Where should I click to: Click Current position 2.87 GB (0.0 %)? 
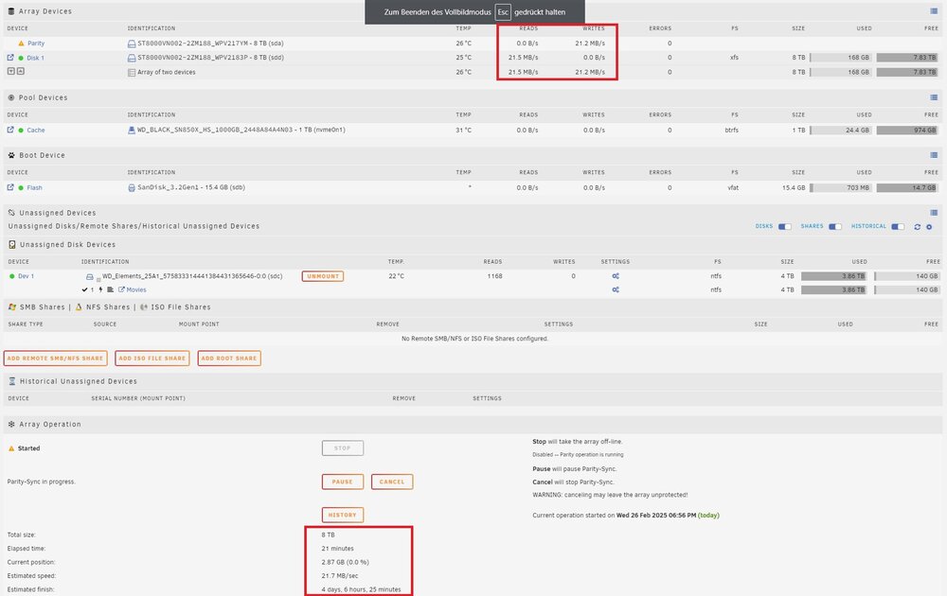click(x=345, y=562)
